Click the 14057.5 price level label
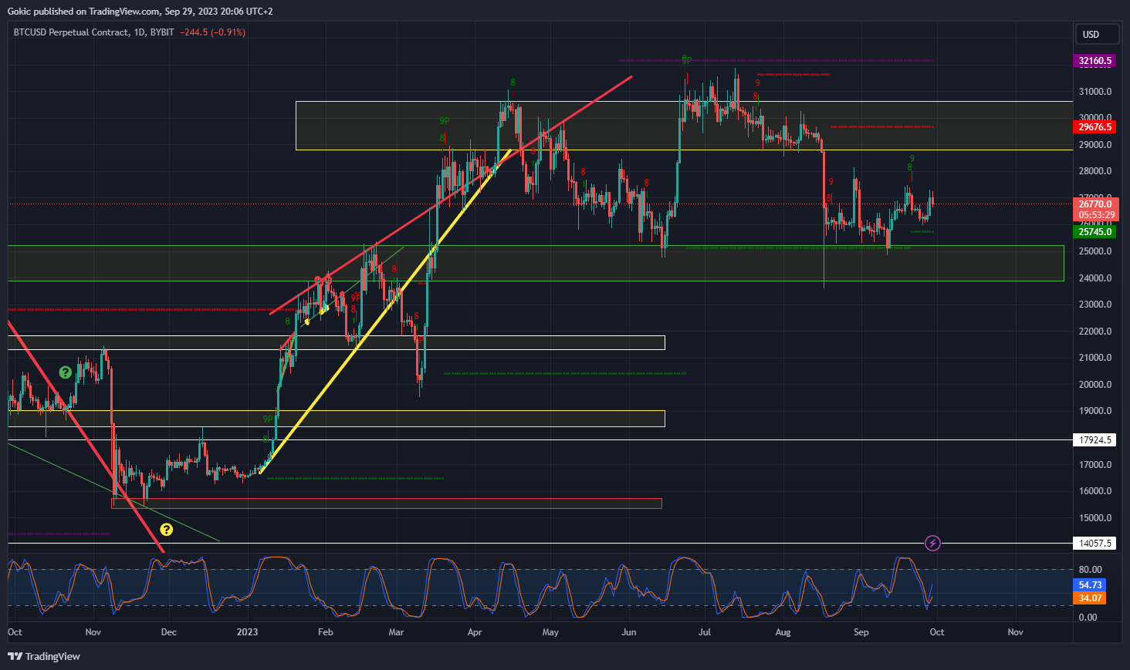Image resolution: width=1130 pixels, height=670 pixels. [1094, 544]
